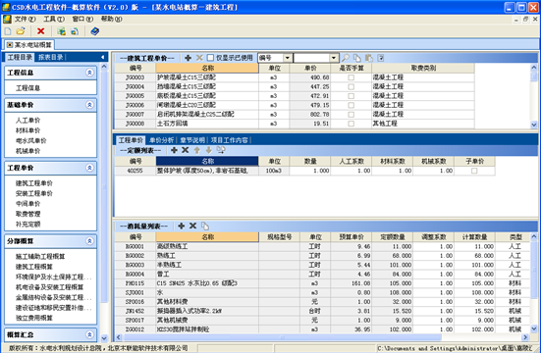Open 机械单价 in left tree
The height and width of the screenshot is (353, 541).
(27, 151)
